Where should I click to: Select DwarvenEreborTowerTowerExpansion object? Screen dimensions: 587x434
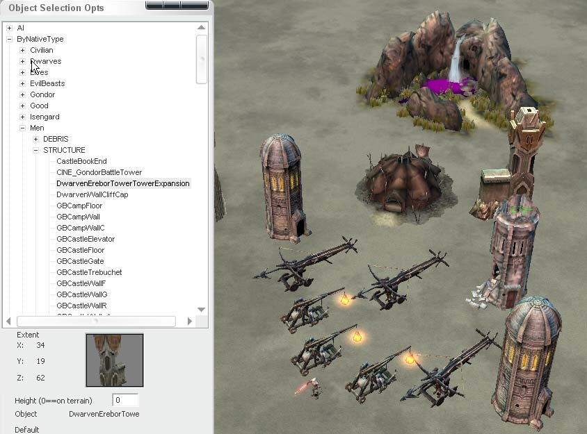(x=123, y=183)
